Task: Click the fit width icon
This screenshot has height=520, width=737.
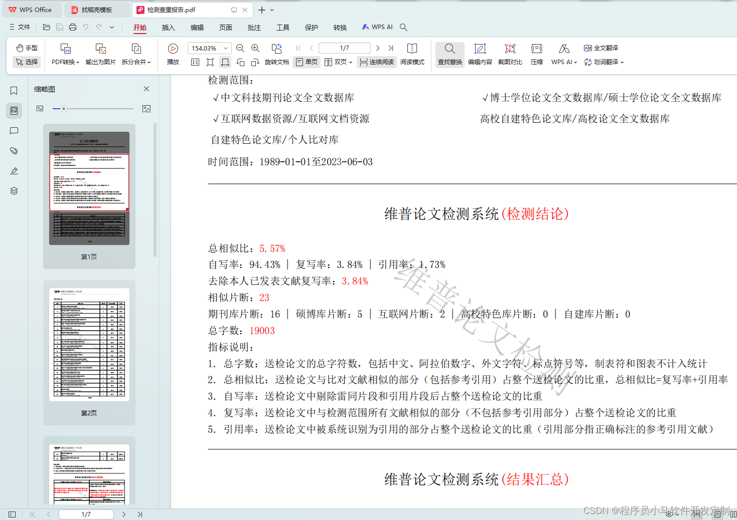Action: (x=225, y=62)
